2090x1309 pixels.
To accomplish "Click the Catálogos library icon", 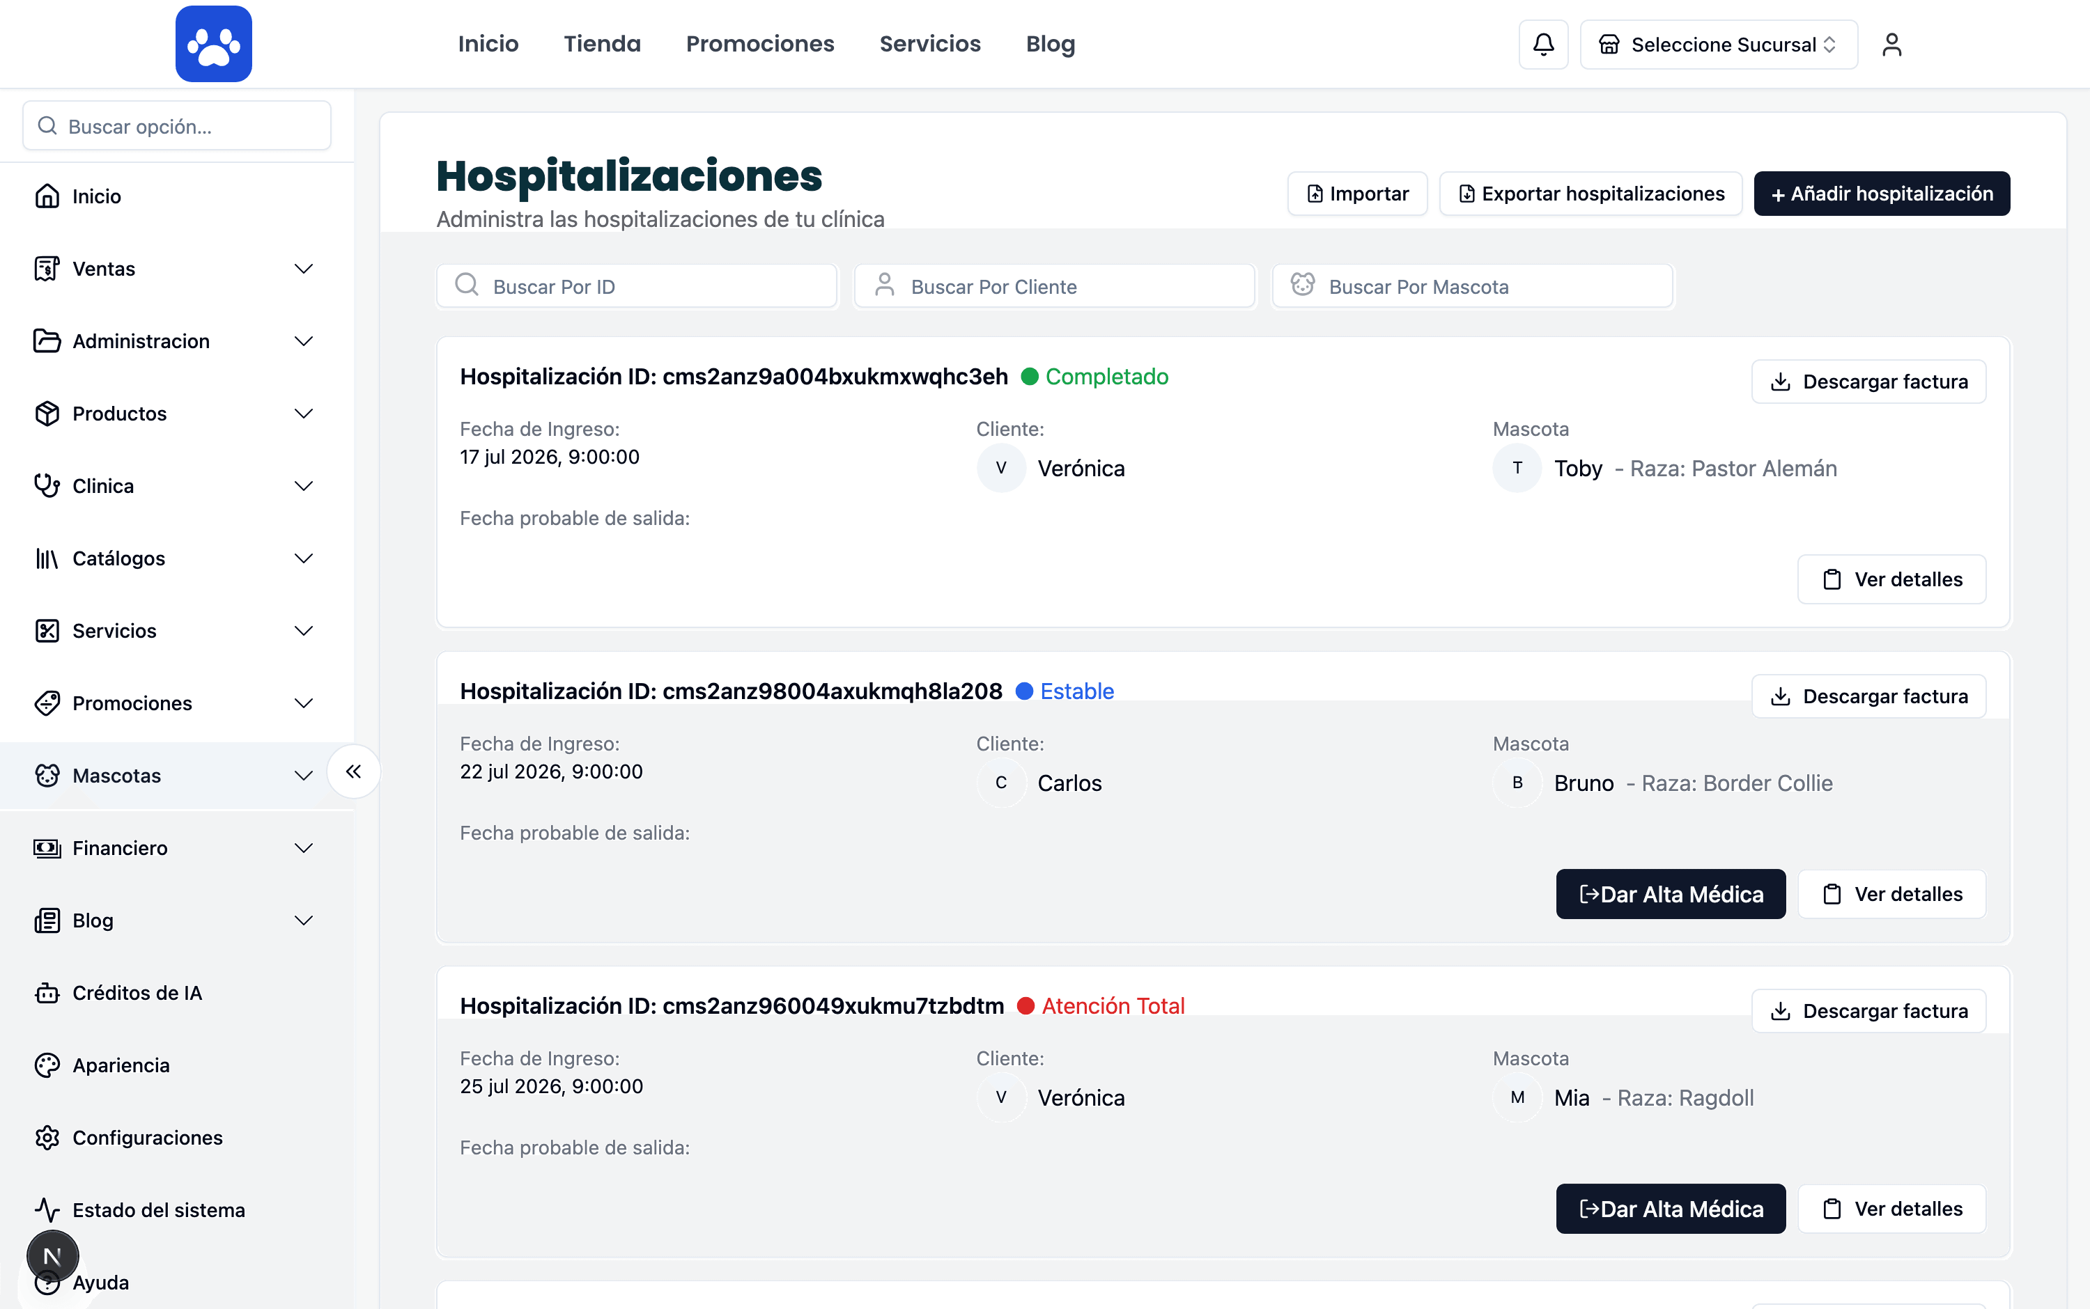I will pos(47,558).
